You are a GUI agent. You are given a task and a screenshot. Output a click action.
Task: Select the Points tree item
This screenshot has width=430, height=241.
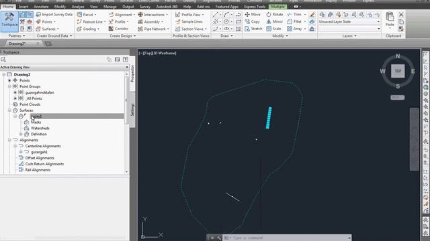[24, 80]
